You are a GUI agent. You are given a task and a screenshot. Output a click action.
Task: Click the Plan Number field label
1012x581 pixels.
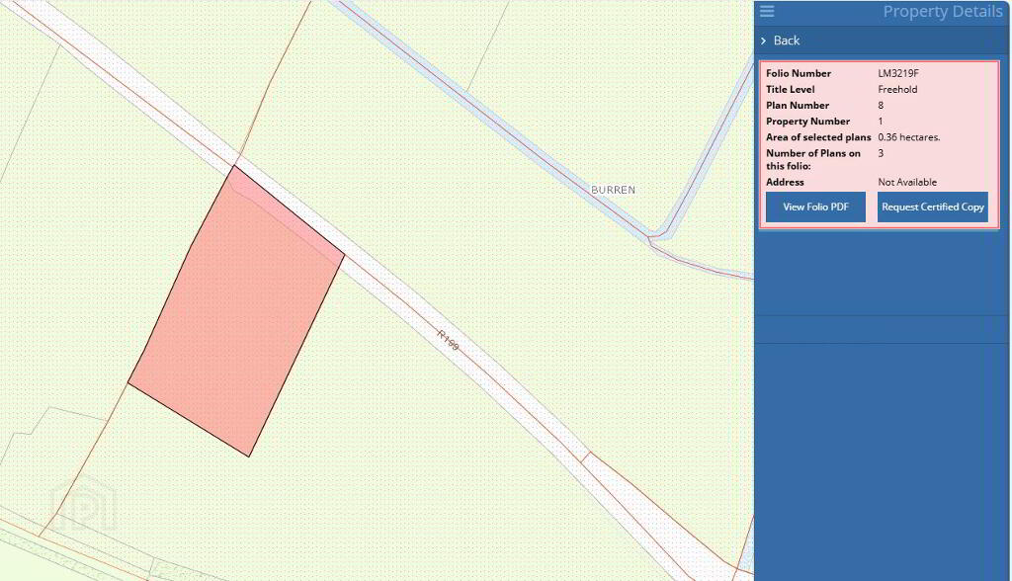pos(797,106)
